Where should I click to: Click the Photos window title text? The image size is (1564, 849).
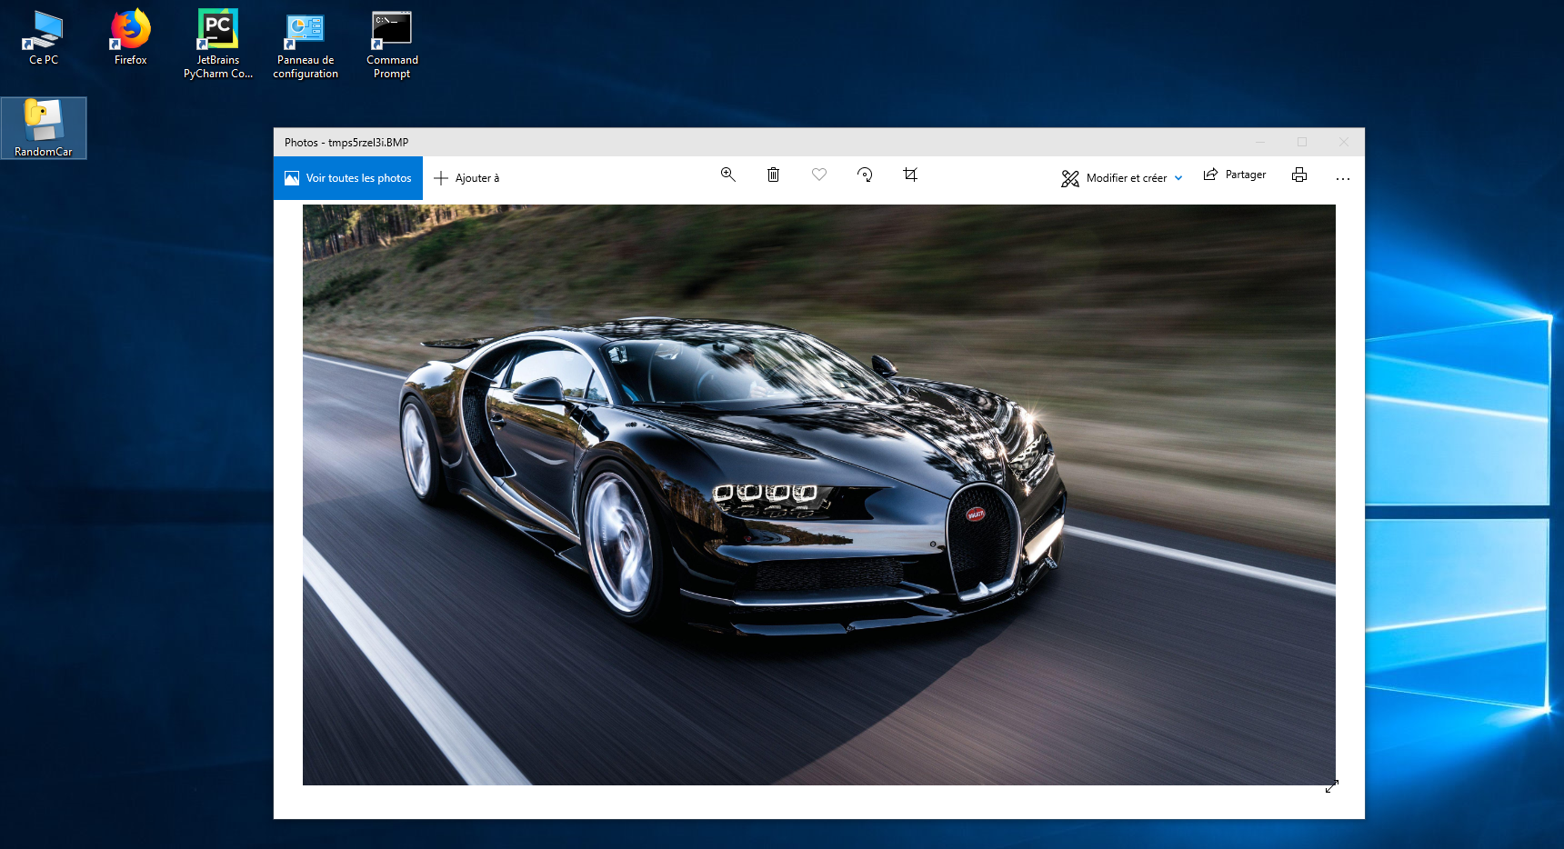coord(346,143)
